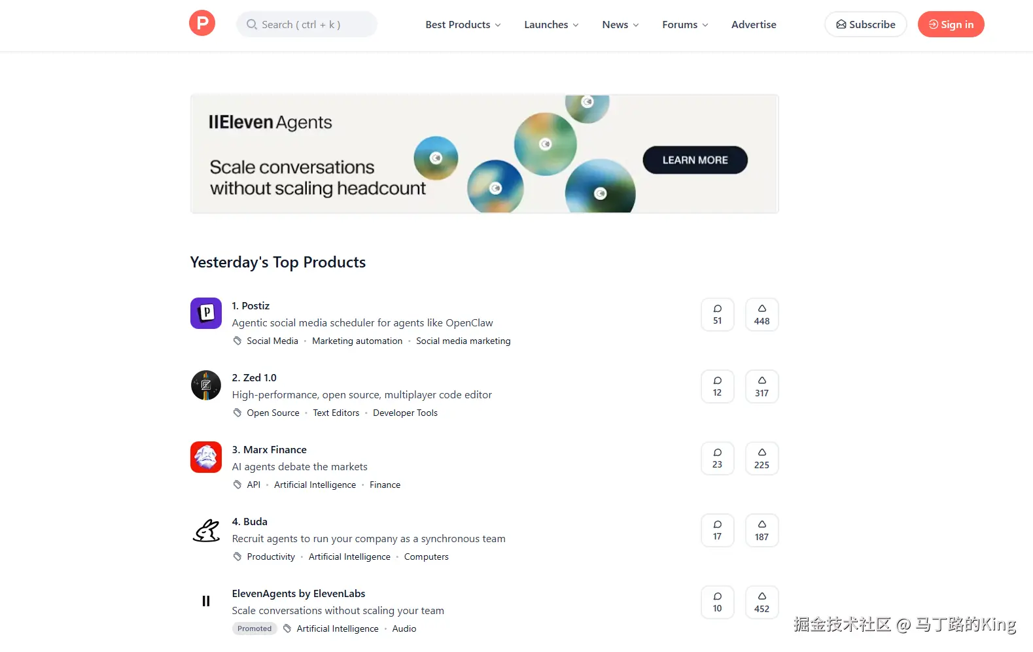Filter by the Developer Tools topic

(x=405, y=413)
